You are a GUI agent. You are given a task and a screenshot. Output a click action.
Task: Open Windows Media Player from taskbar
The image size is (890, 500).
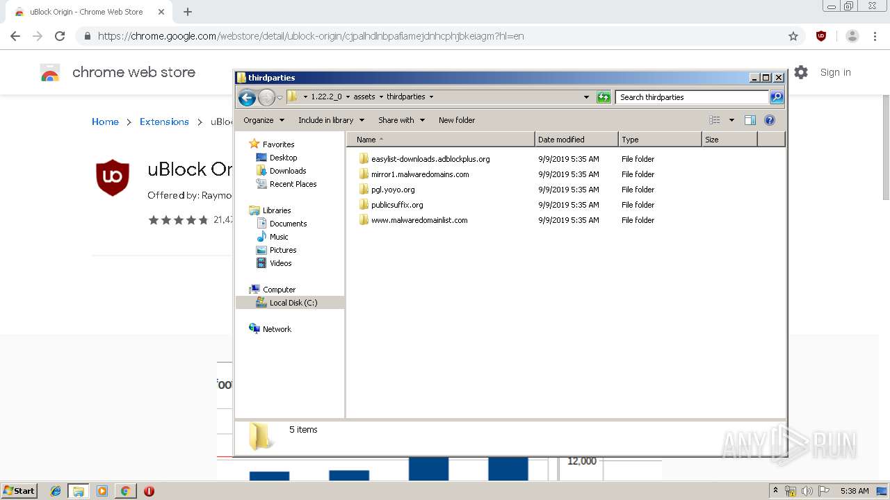coord(102,491)
